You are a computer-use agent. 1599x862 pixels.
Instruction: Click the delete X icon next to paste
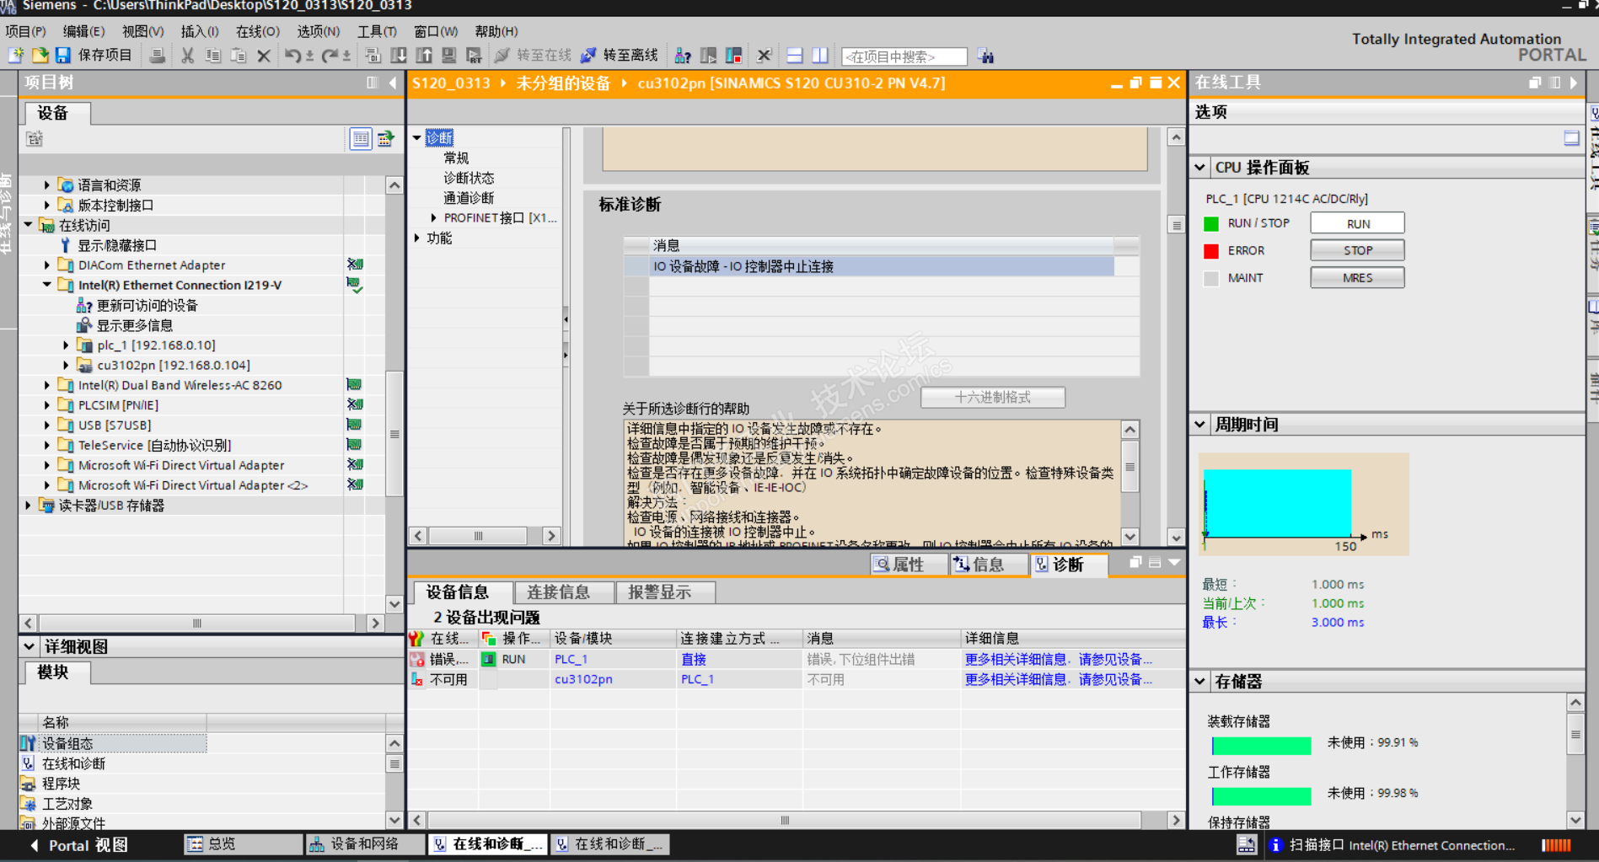(x=264, y=56)
